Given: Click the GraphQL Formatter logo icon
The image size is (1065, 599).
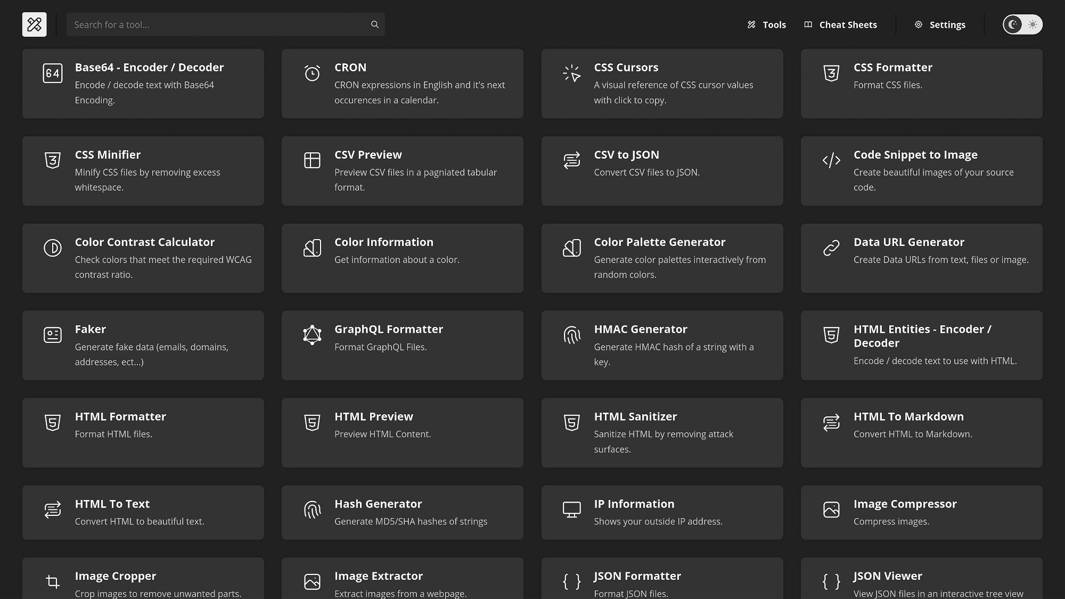Looking at the screenshot, I should pyautogui.click(x=312, y=335).
